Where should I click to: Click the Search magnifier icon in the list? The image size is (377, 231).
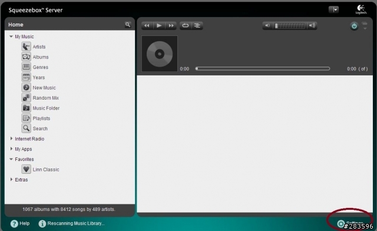[26, 128]
